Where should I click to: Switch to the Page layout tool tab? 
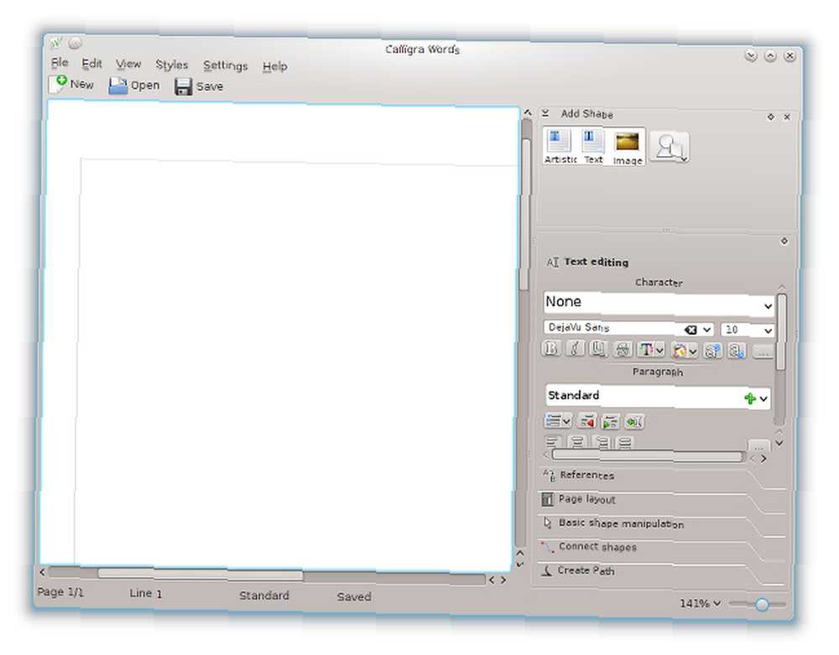[663, 499]
